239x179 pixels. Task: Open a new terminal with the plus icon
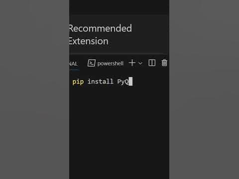click(132, 63)
